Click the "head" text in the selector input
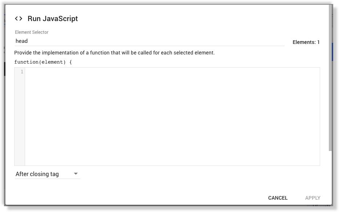The height and width of the screenshot is (212, 339). [x=22, y=41]
